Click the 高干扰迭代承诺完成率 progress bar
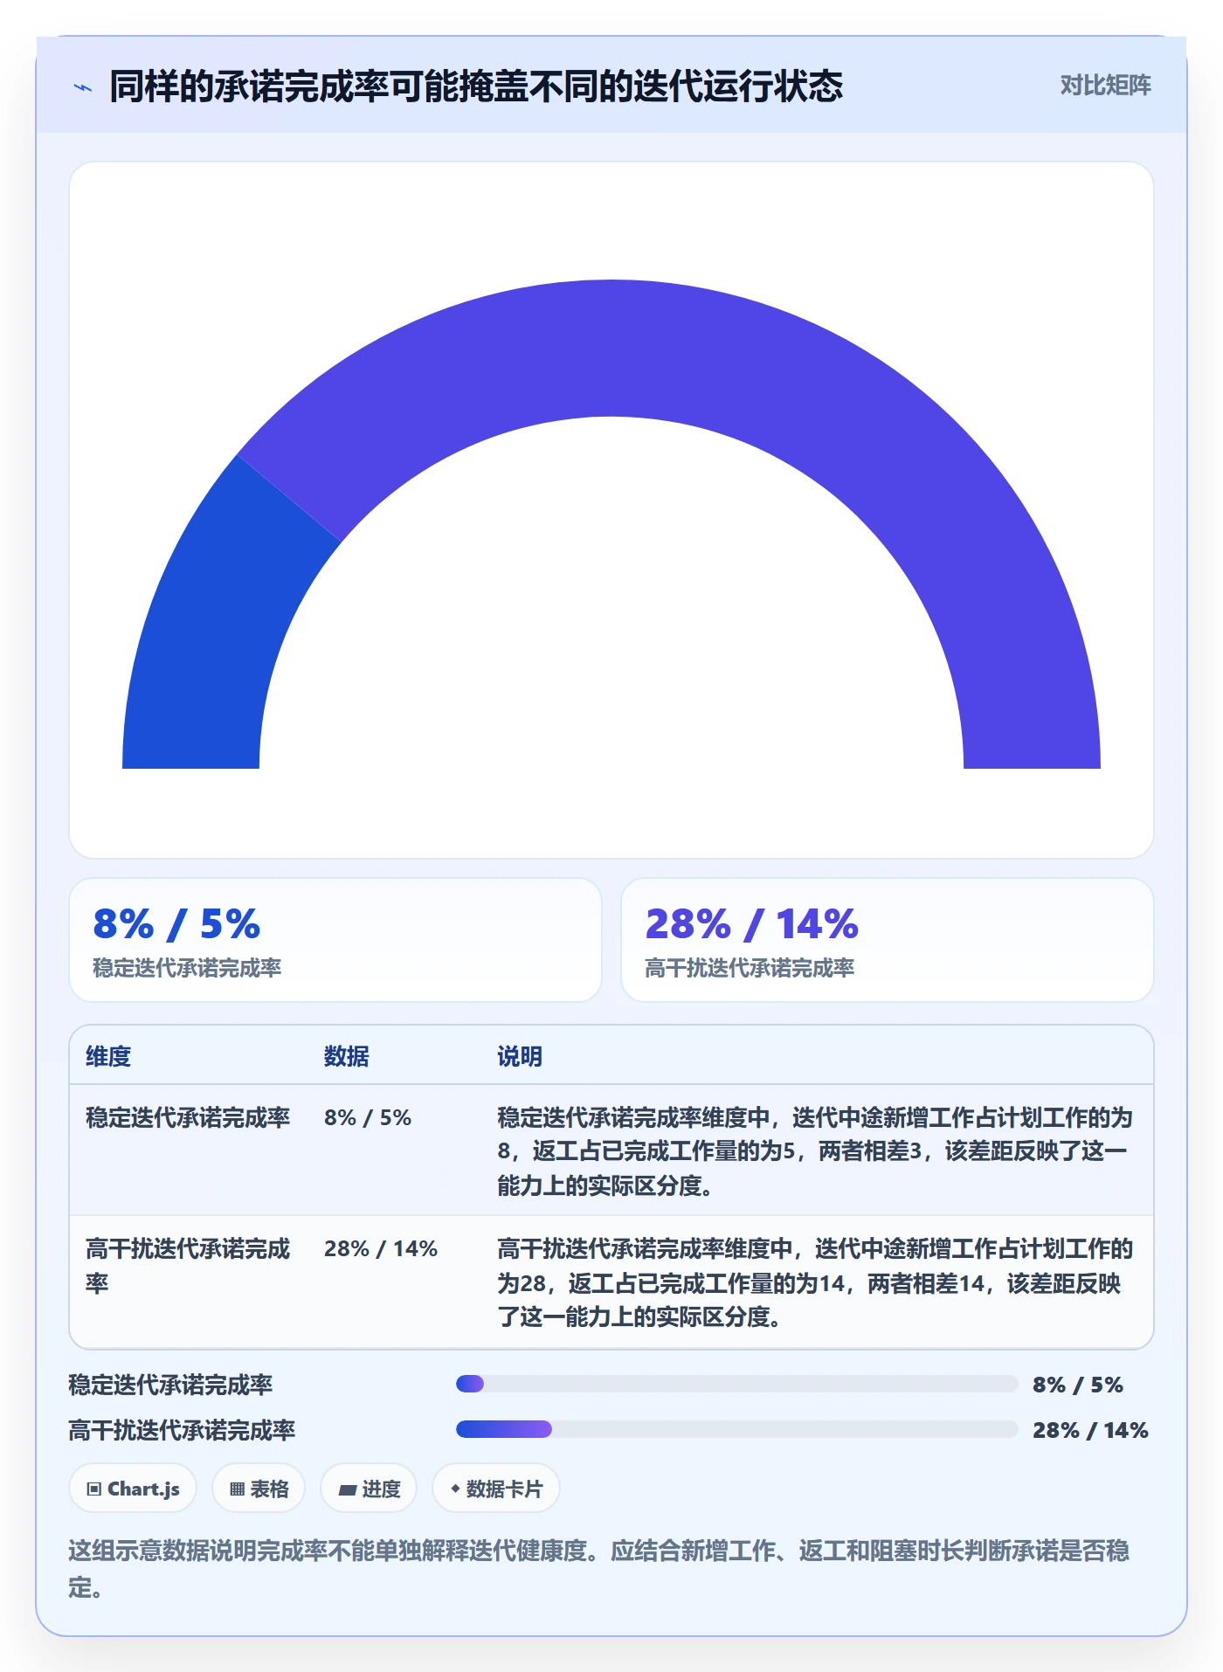This screenshot has width=1223, height=1672. click(736, 1429)
